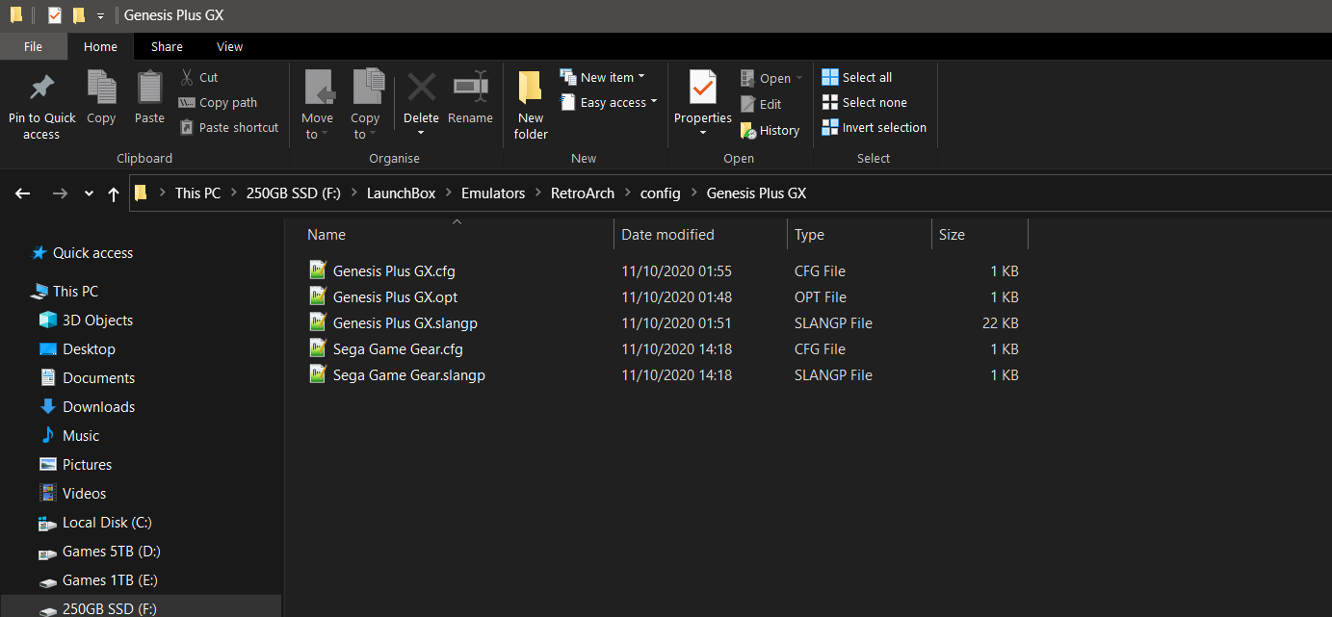Click New folder icon in title bar toolbar
Screen dimensions: 1332x617
pos(79,15)
